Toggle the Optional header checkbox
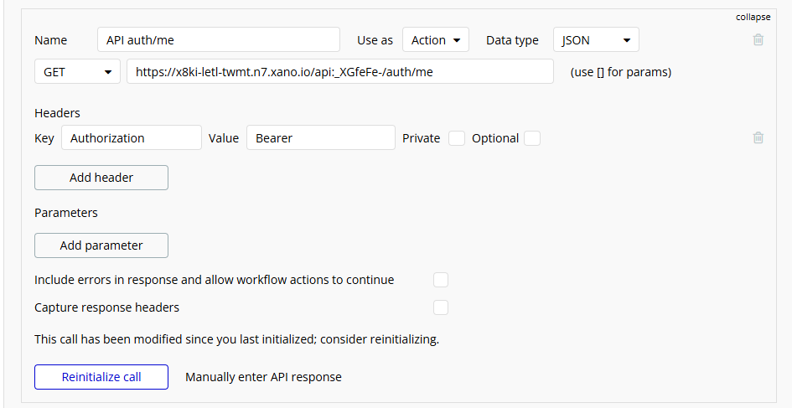 [x=532, y=138]
